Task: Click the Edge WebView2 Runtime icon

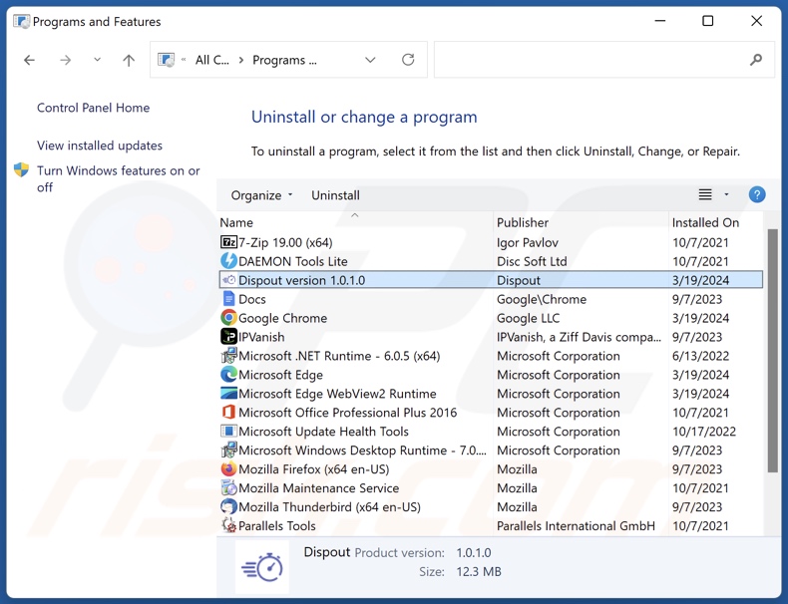Action: pos(228,393)
